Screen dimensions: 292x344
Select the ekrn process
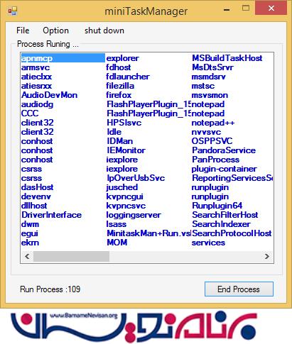coord(30,243)
